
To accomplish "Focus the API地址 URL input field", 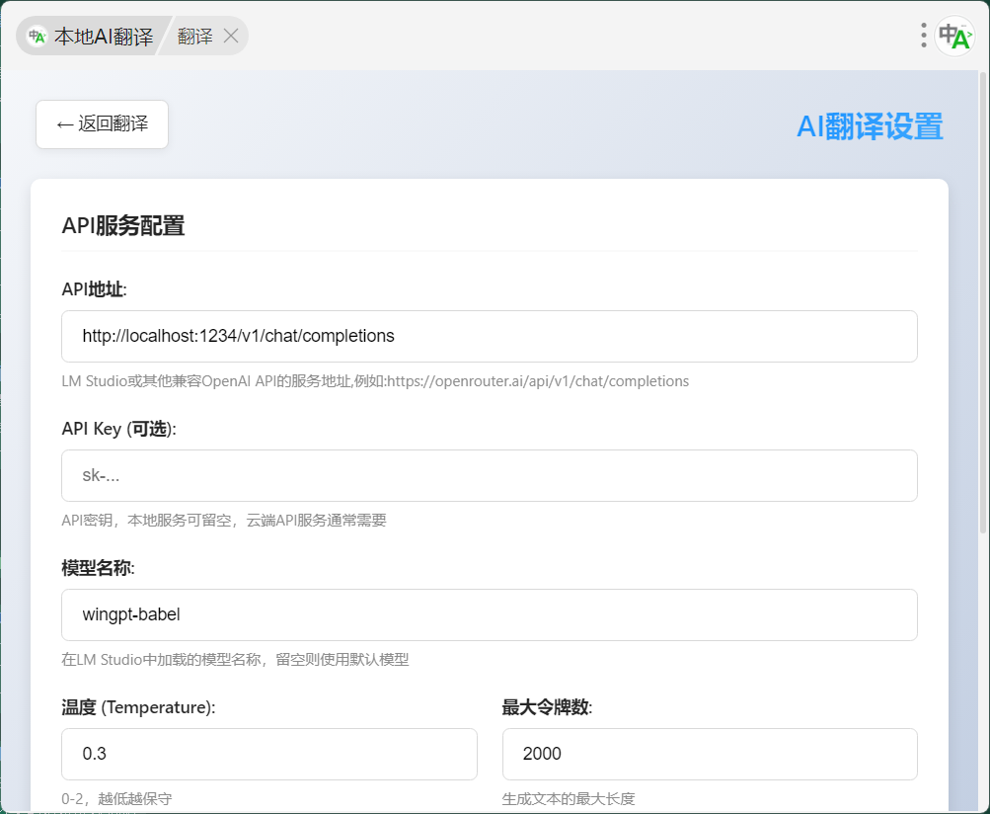I will pos(489,337).
